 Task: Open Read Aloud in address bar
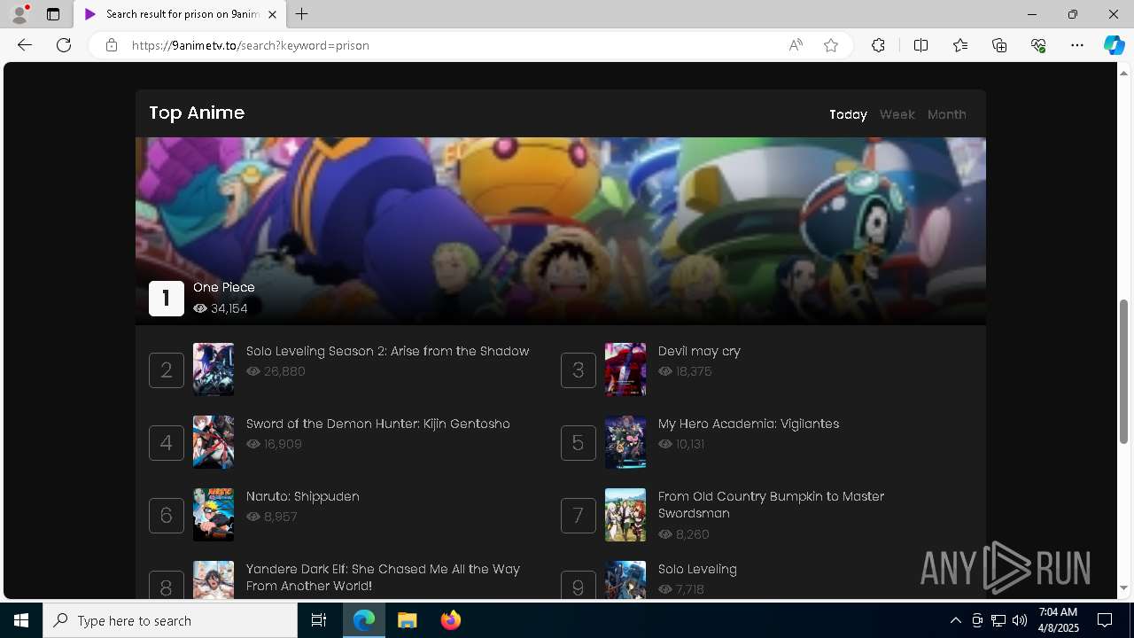796,45
